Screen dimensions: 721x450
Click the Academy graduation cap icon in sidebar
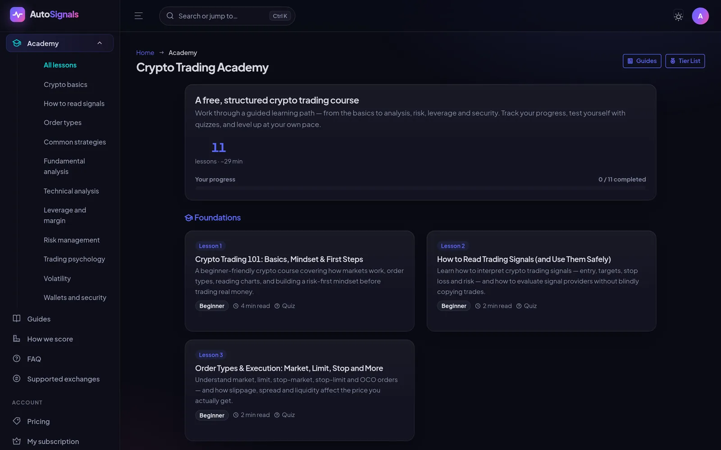[x=17, y=43]
